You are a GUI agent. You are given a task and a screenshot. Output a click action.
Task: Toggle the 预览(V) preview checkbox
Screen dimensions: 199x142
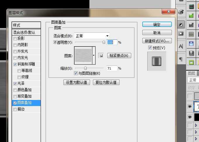tap(150, 48)
